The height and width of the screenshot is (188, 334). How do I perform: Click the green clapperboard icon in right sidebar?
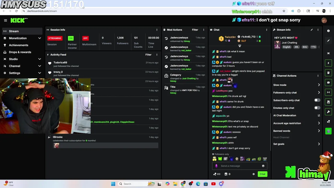(x=328, y=131)
